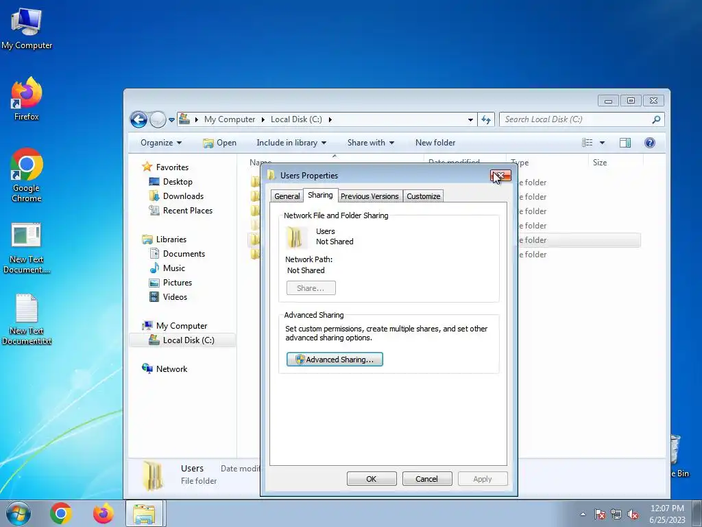Click OK in Users Properties
Screen dimensions: 702x527
pos(371,478)
